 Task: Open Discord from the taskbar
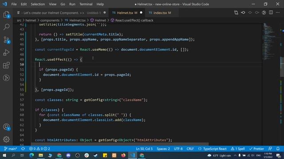(x=68, y=155)
